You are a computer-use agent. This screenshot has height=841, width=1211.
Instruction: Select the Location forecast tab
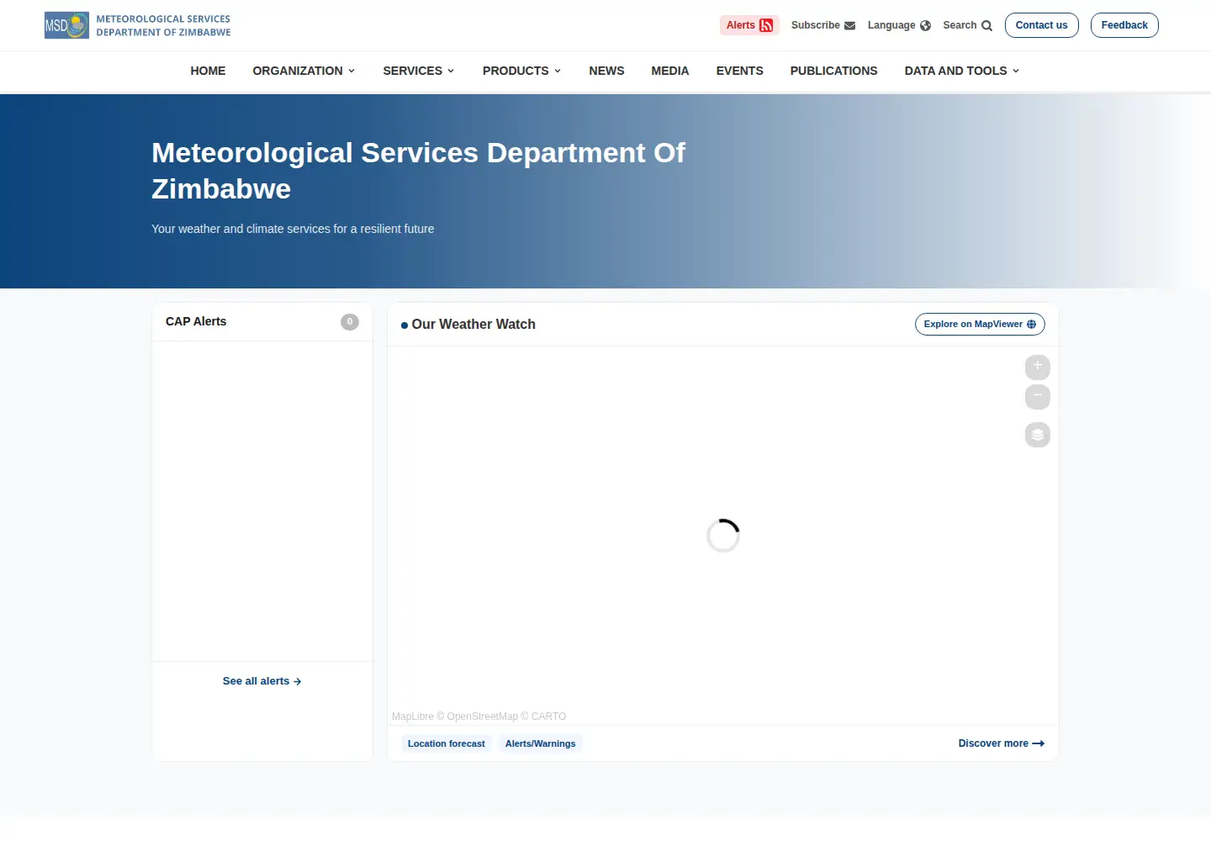point(447,743)
